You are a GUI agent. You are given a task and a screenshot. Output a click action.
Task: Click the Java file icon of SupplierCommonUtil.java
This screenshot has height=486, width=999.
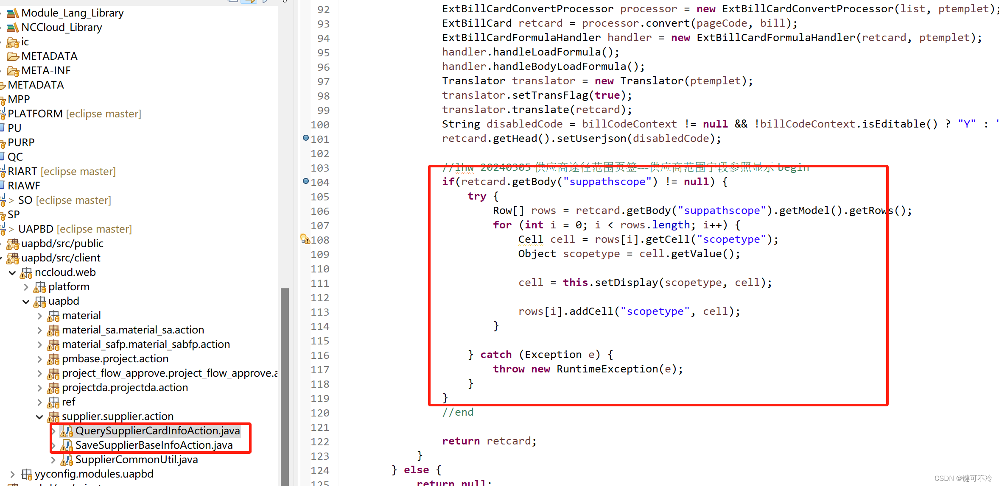click(x=67, y=460)
